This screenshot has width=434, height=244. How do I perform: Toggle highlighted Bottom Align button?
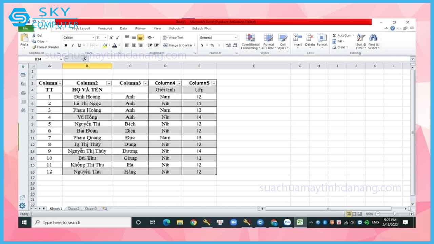coord(140,38)
